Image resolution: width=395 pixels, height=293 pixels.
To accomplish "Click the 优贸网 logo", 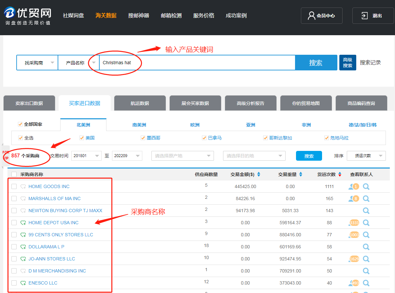I will coord(28,16).
